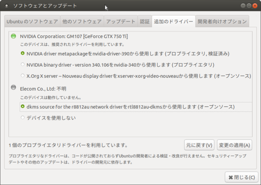
Task: Click the 元に戻す(V) button
Action: (x=199, y=145)
